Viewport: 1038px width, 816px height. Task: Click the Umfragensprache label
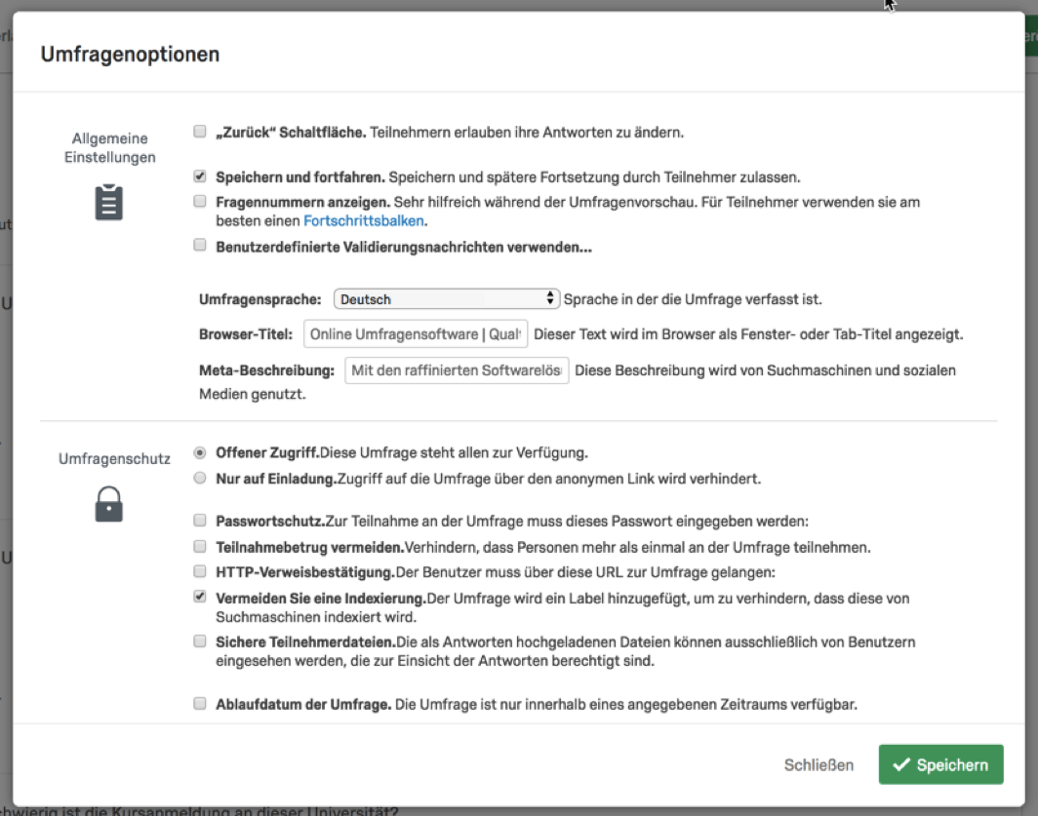pyautogui.click(x=260, y=299)
